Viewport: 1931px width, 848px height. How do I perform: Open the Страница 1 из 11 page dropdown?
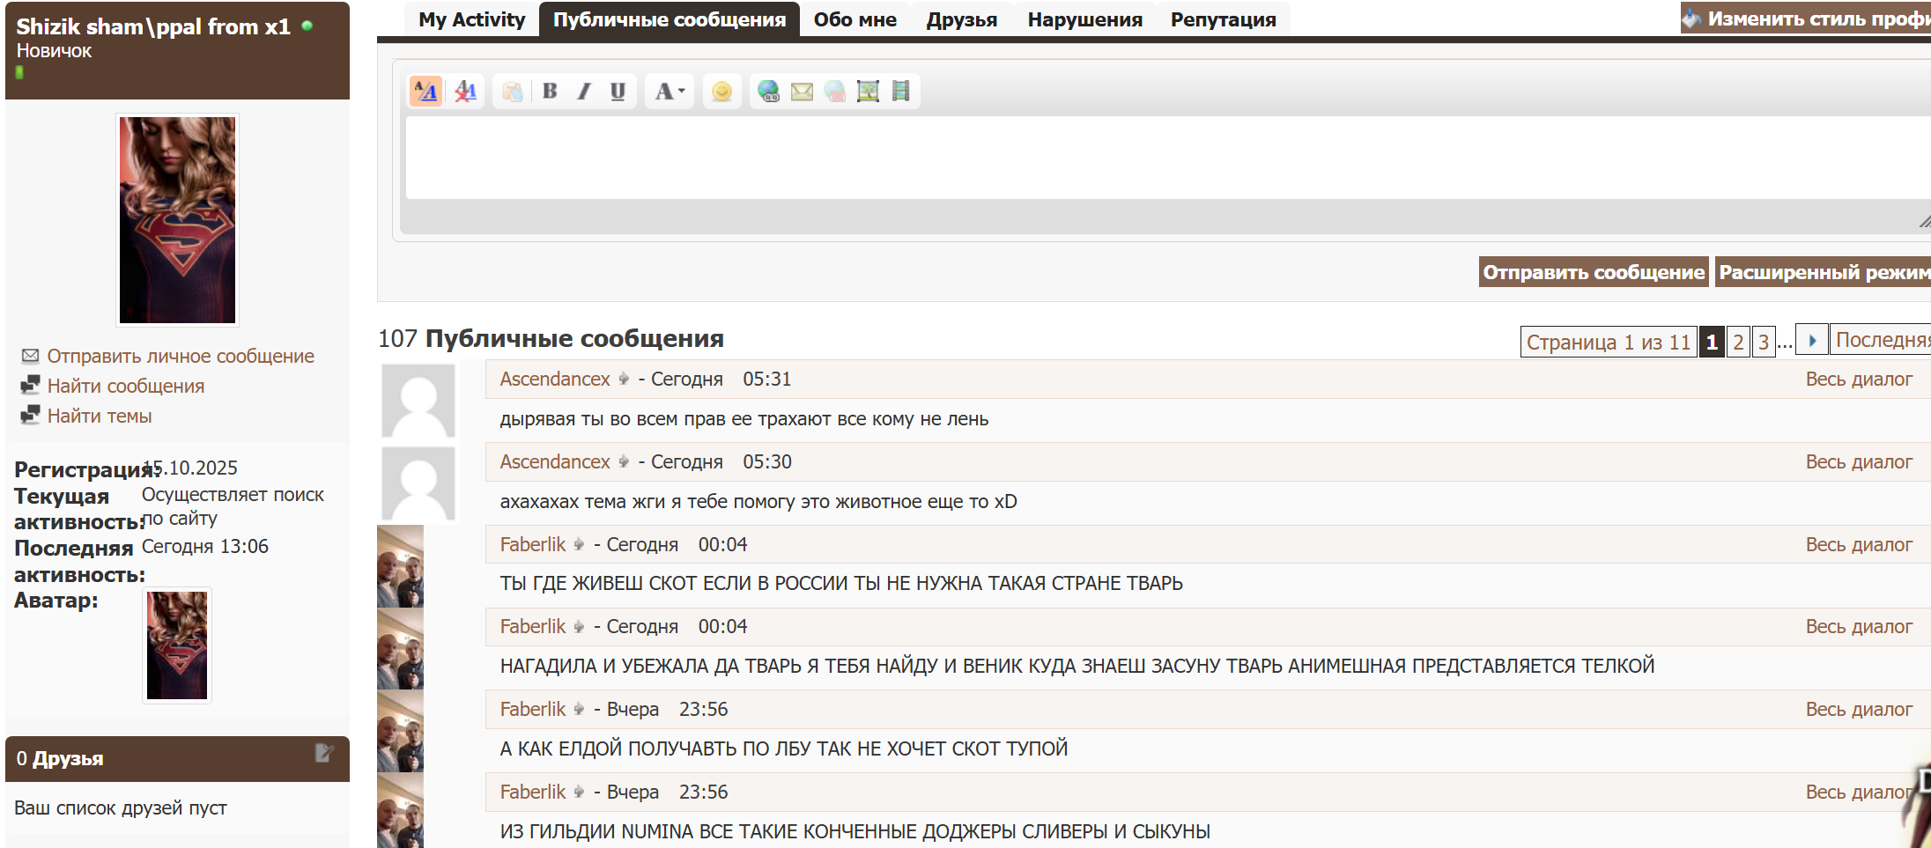pos(1608,342)
